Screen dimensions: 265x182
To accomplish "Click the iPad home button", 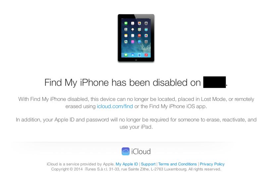I will pyautogui.click(x=136, y=60).
